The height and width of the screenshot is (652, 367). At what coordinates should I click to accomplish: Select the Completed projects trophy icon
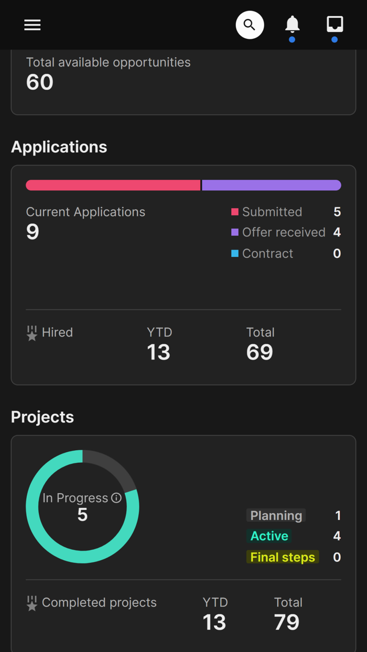pos(32,603)
